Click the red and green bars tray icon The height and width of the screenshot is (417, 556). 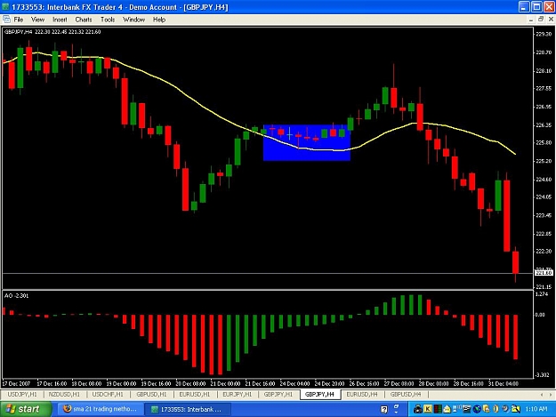(438, 409)
